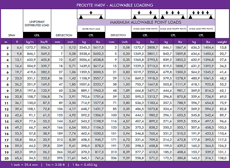Click the third points load diagram

(145, 14)
